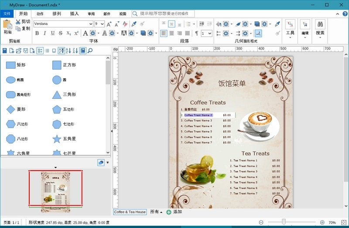The width and height of the screenshot is (349, 228).
Task: Open the Verdana font family dropdown
Action: tap(91, 24)
